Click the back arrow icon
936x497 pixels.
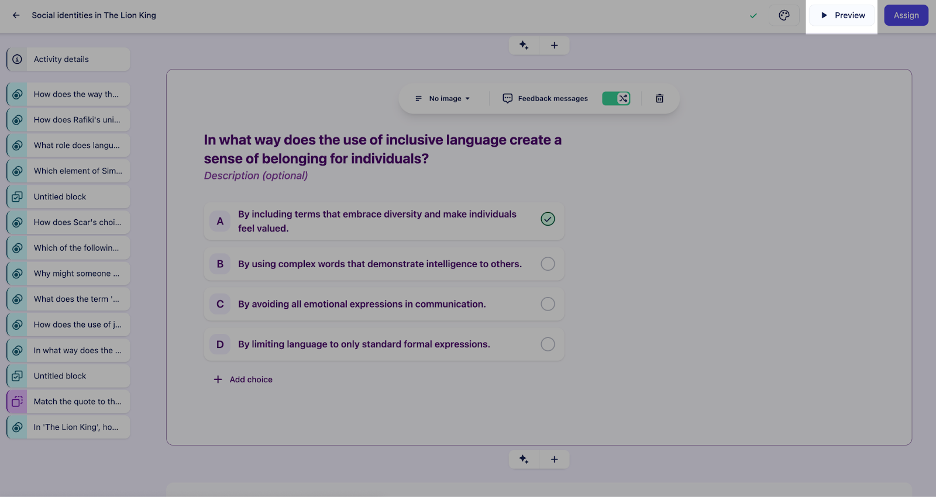[x=16, y=15]
